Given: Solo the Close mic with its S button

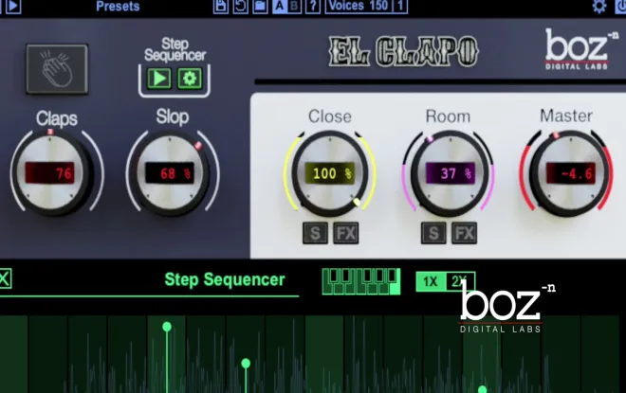Looking at the screenshot, I should pos(315,233).
